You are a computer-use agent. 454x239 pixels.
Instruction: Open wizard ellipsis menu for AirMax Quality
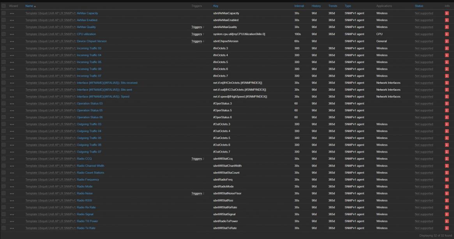coord(12,27)
